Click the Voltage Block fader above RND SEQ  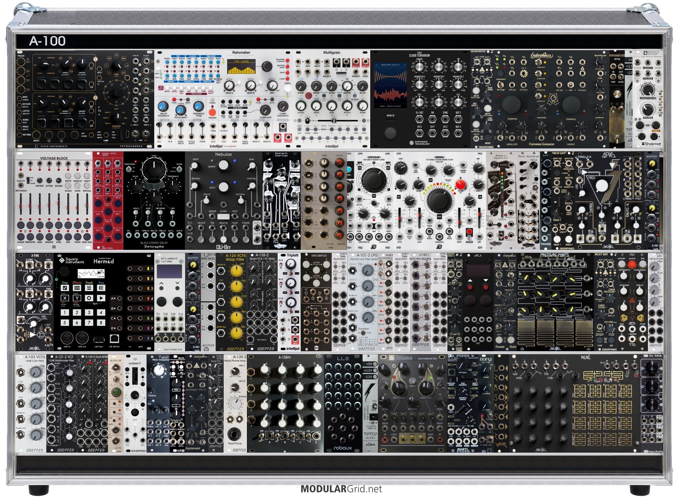click(87, 204)
